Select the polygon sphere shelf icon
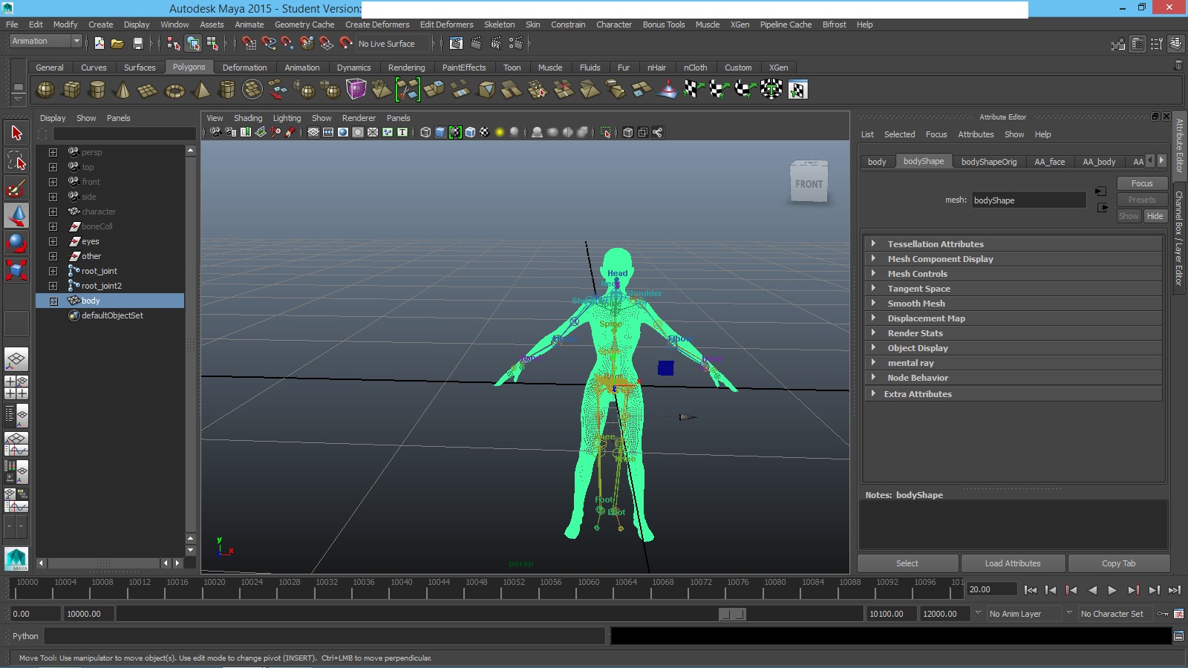The width and height of the screenshot is (1188, 668). (x=46, y=90)
